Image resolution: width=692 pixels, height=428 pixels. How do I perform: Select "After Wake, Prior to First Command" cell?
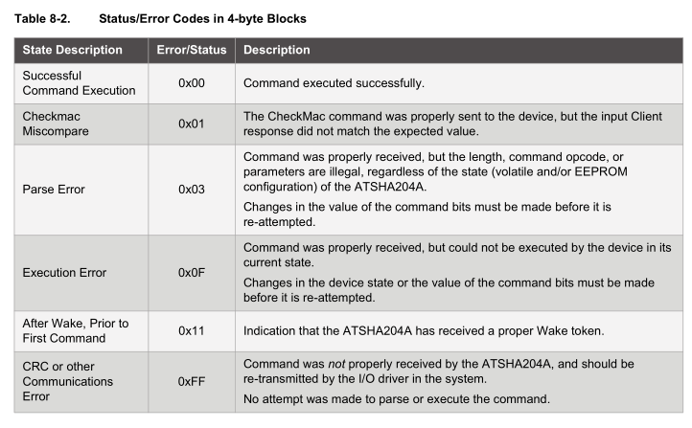pyautogui.click(x=75, y=330)
